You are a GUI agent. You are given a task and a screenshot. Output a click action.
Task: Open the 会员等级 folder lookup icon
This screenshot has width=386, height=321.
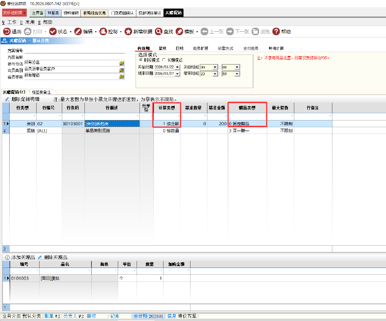click(x=122, y=77)
